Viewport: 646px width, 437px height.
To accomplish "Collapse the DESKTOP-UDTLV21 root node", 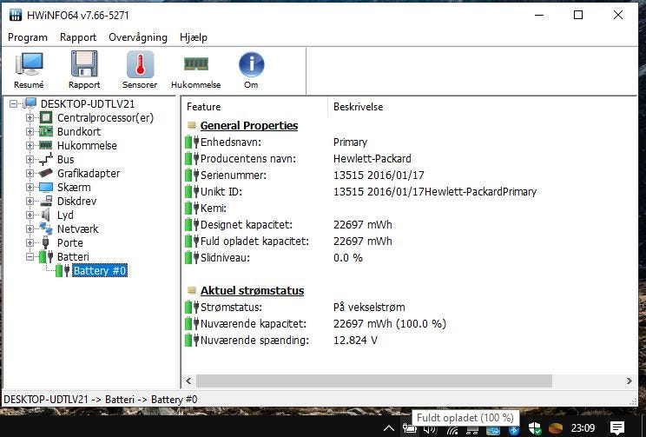I will click(x=14, y=103).
